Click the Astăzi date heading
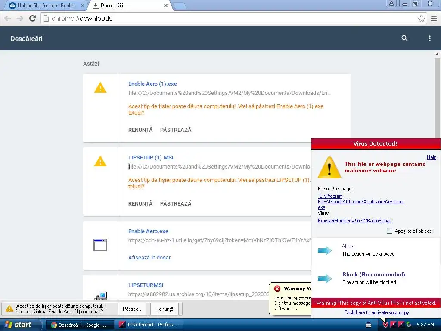The image size is (441, 331). pos(91,64)
